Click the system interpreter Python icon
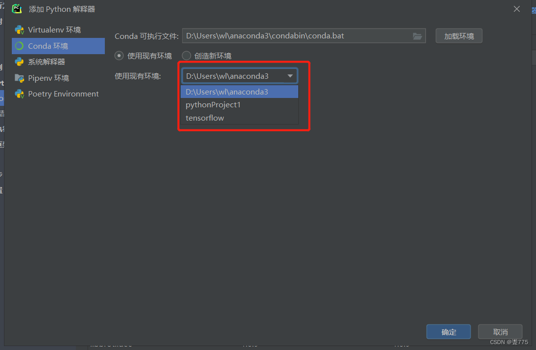 [20, 62]
